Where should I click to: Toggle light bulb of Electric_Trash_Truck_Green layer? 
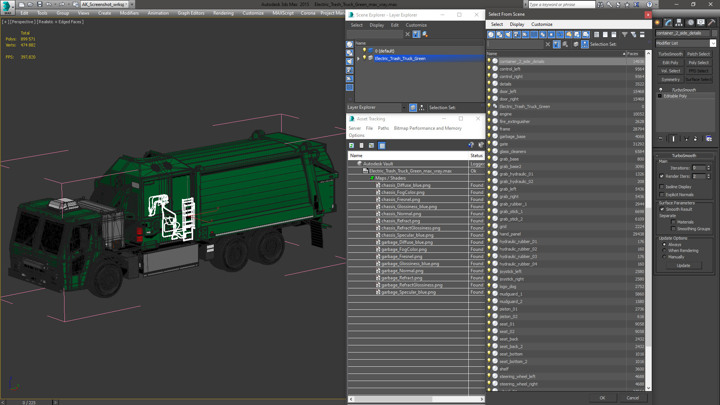tap(364, 58)
